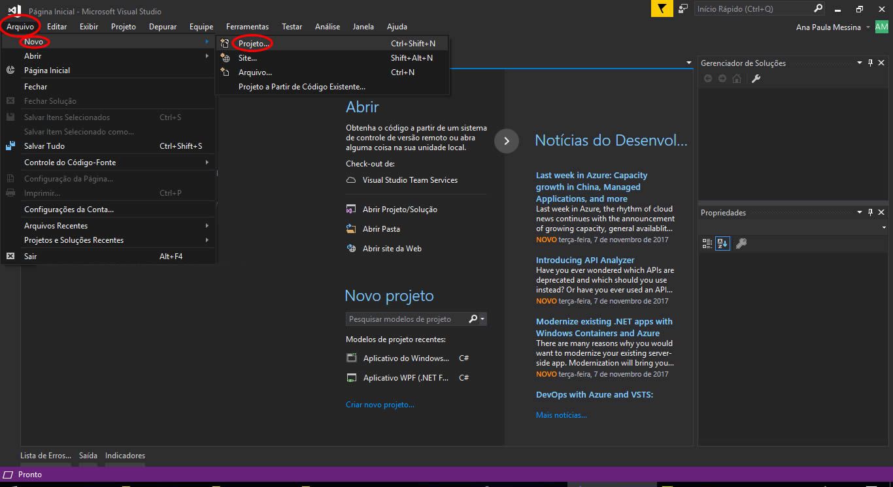Click the Criar novo projeto... link
893x487 pixels.
point(380,405)
